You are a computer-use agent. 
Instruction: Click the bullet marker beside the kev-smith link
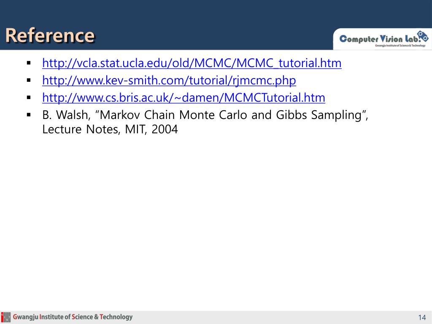point(29,81)
